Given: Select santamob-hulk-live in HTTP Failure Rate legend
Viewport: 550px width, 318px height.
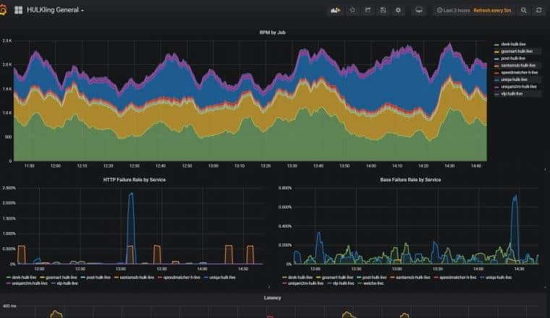Looking at the screenshot, I should tap(137, 278).
